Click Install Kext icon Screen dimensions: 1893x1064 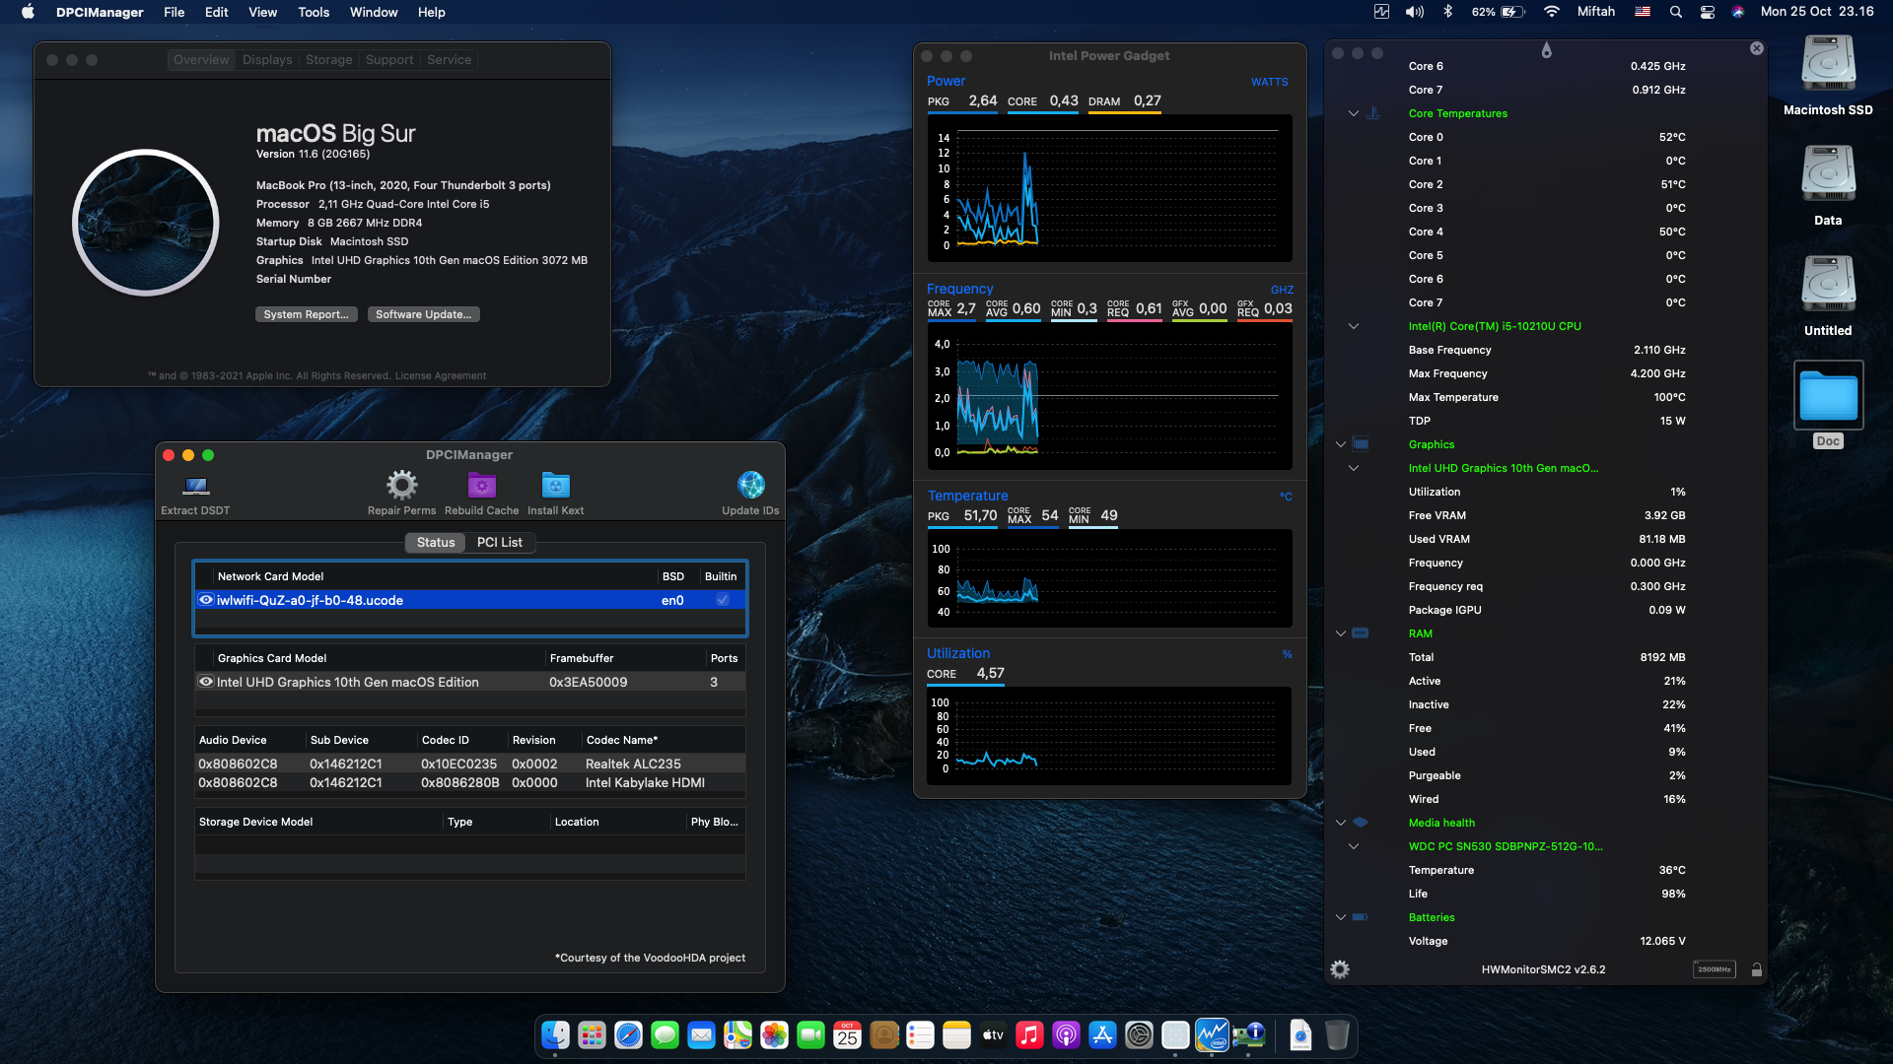pos(555,485)
